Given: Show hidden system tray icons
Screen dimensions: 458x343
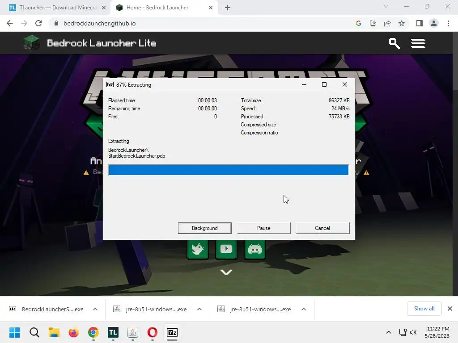Looking at the screenshot, I should point(389,332).
